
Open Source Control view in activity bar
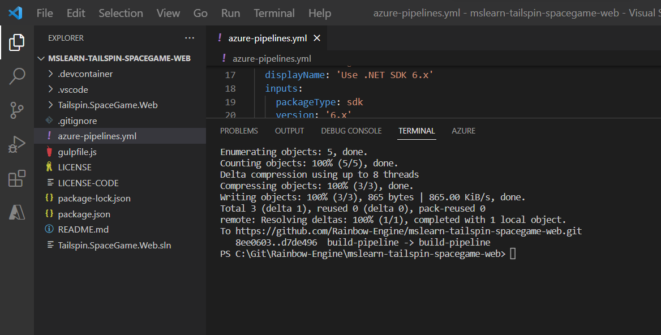click(x=17, y=110)
